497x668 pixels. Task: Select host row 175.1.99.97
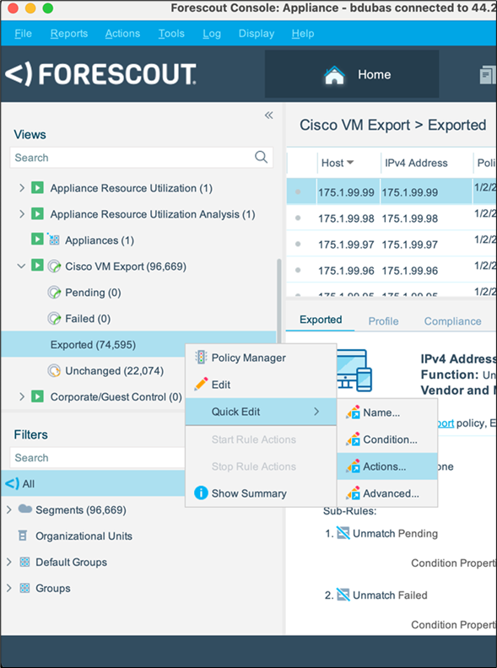(392, 244)
